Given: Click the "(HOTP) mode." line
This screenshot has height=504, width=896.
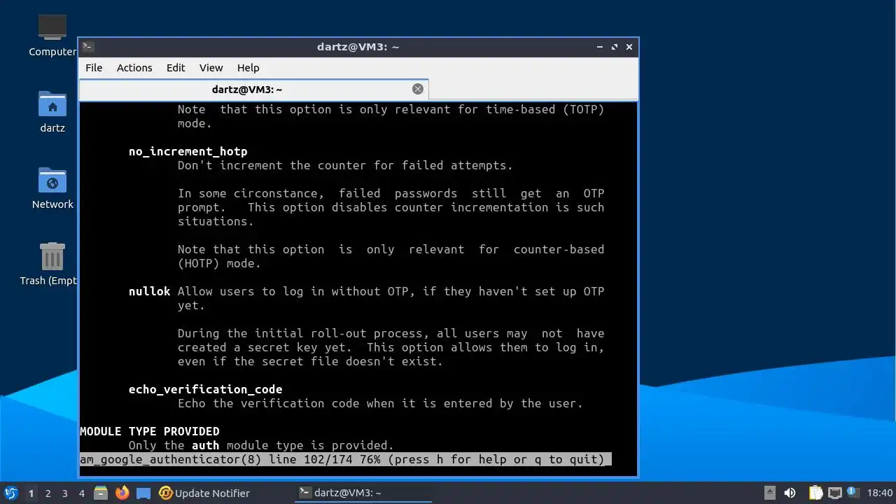Looking at the screenshot, I should (220, 263).
